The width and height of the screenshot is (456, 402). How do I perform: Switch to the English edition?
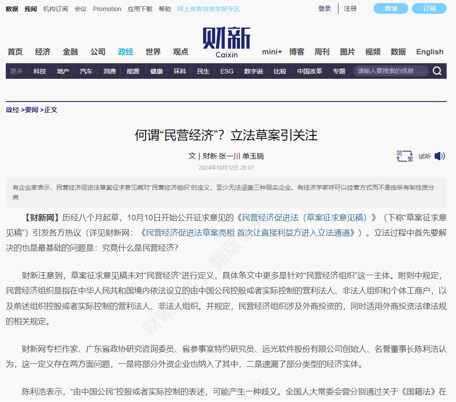(429, 52)
